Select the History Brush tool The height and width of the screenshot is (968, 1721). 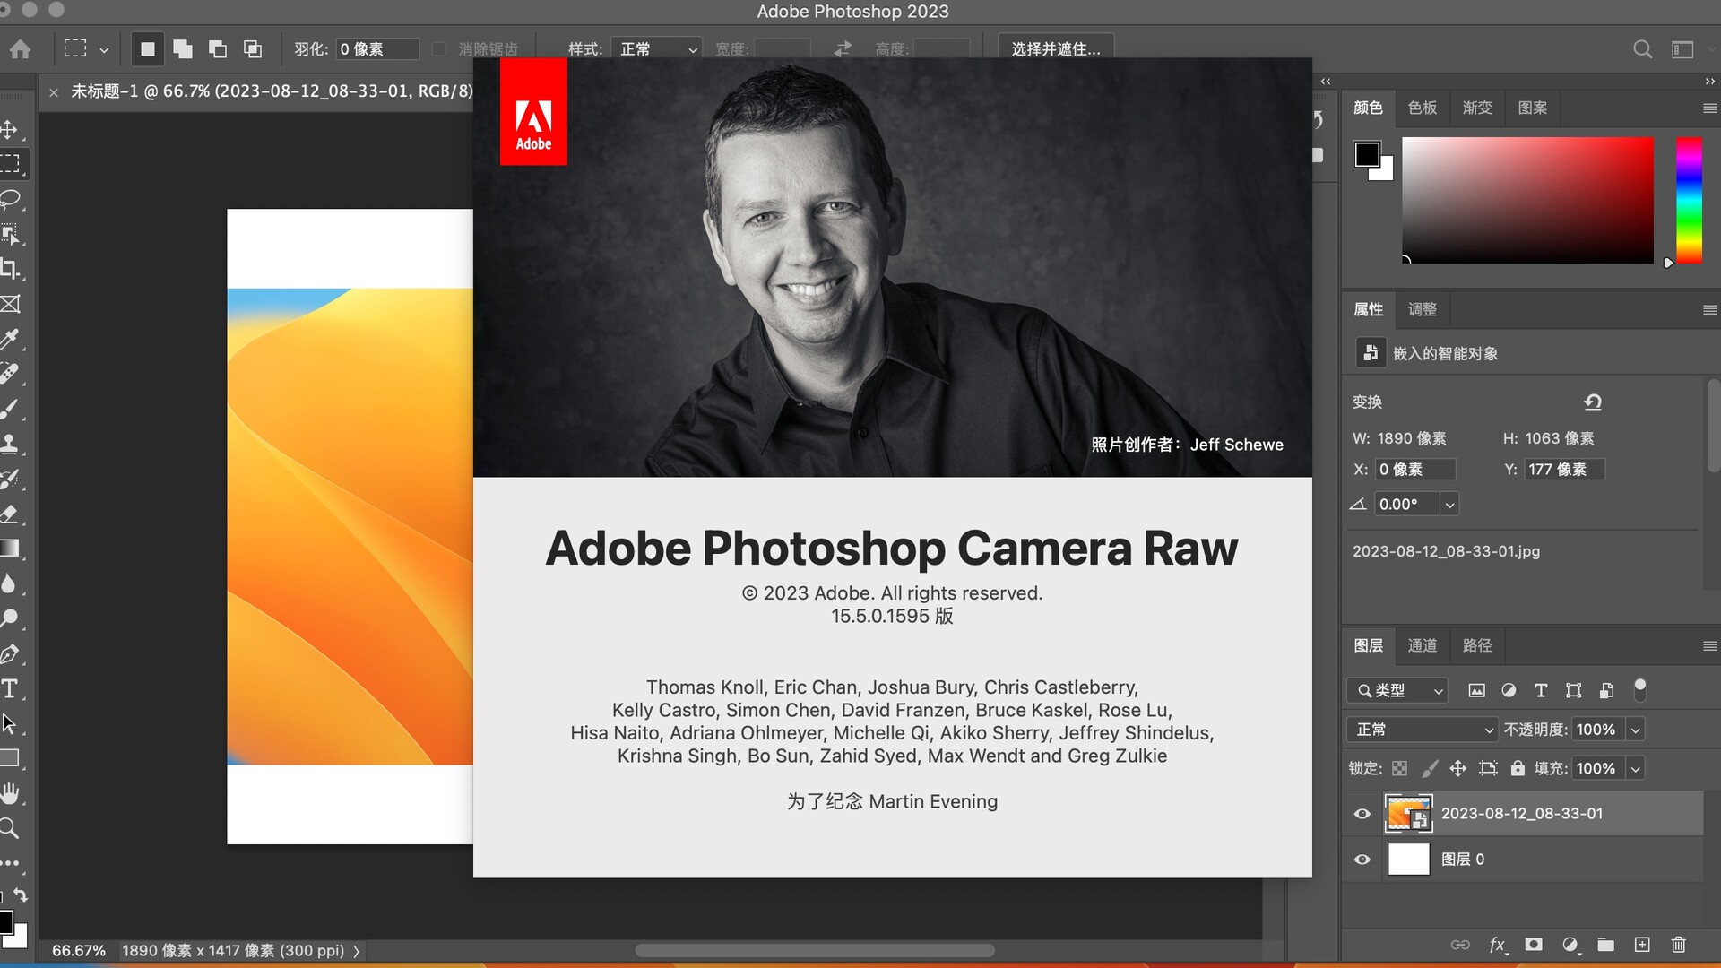10,479
